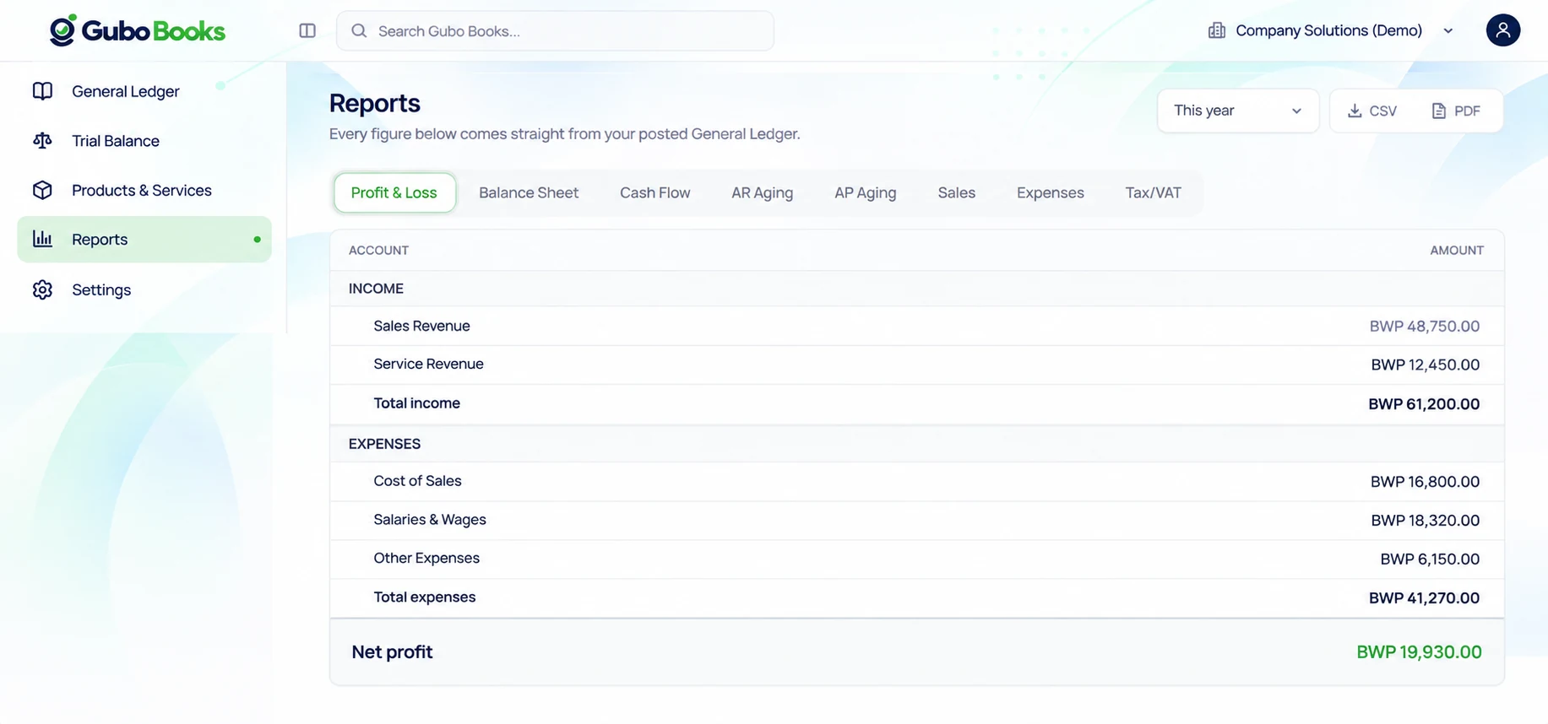Click the company building icon
Image resolution: width=1548 pixels, height=724 pixels.
pyautogui.click(x=1216, y=30)
